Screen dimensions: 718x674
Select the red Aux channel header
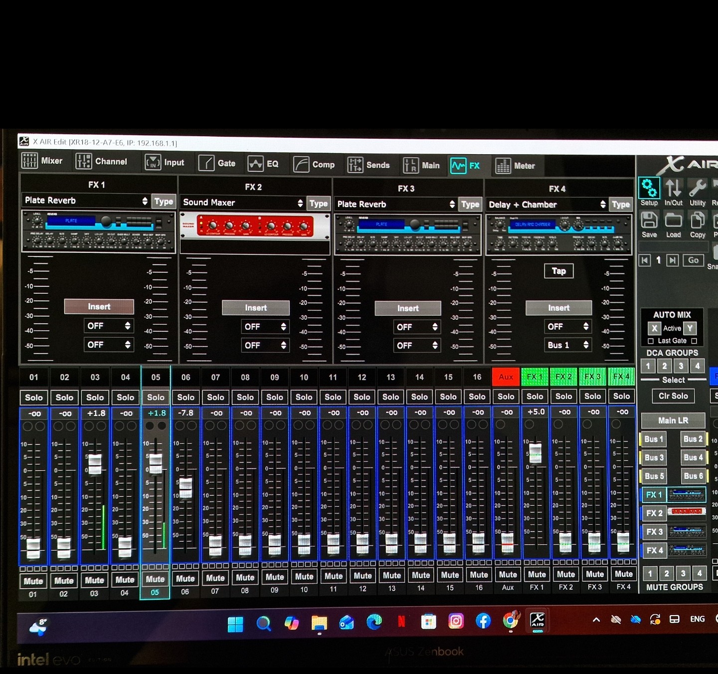[506, 377]
